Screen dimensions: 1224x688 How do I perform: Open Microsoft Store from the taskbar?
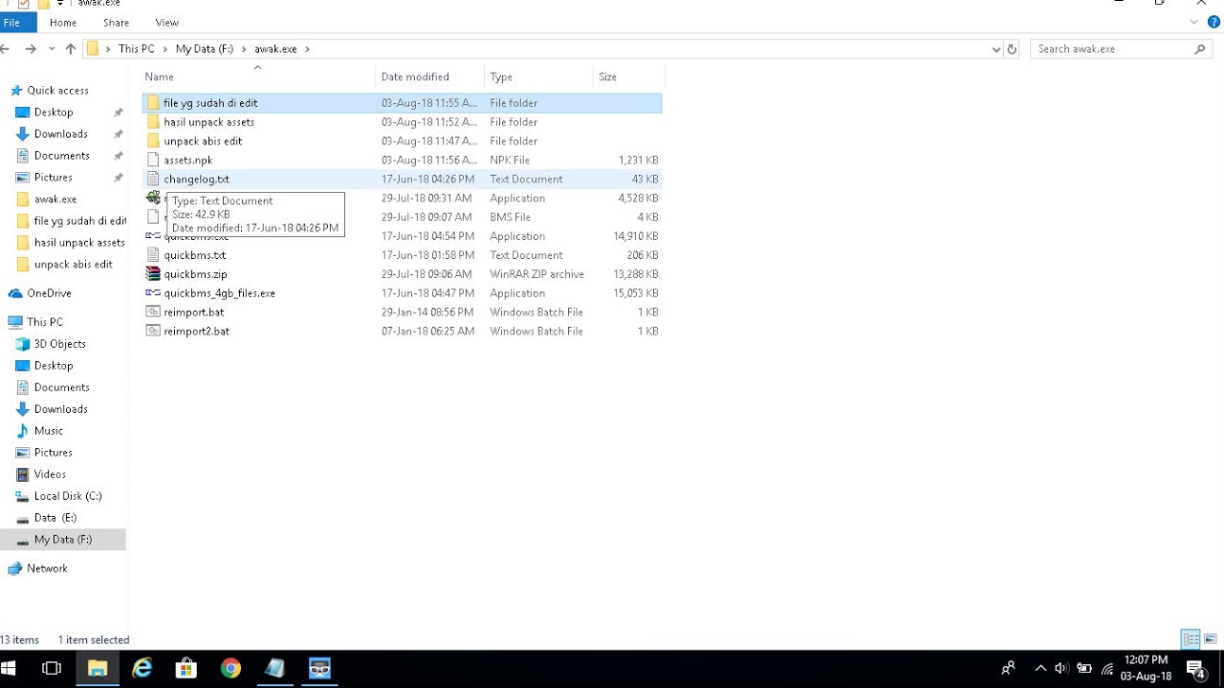point(186,669)
